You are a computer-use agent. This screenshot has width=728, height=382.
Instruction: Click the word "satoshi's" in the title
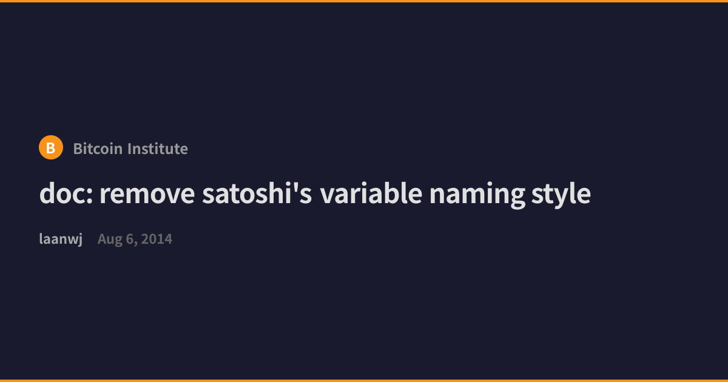coord(257,194)
